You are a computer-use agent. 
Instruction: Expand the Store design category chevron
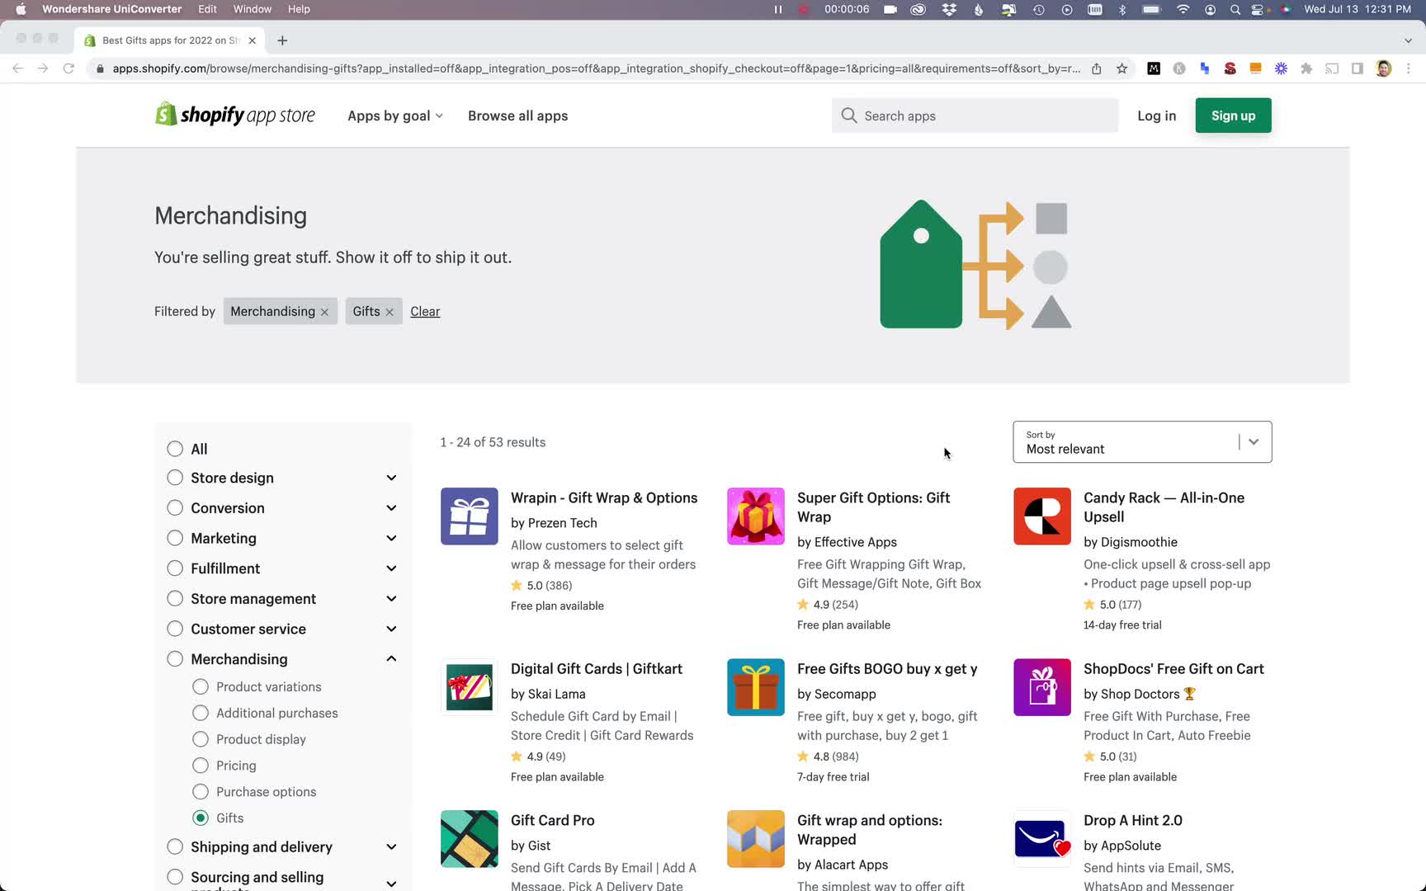point(391,478)
